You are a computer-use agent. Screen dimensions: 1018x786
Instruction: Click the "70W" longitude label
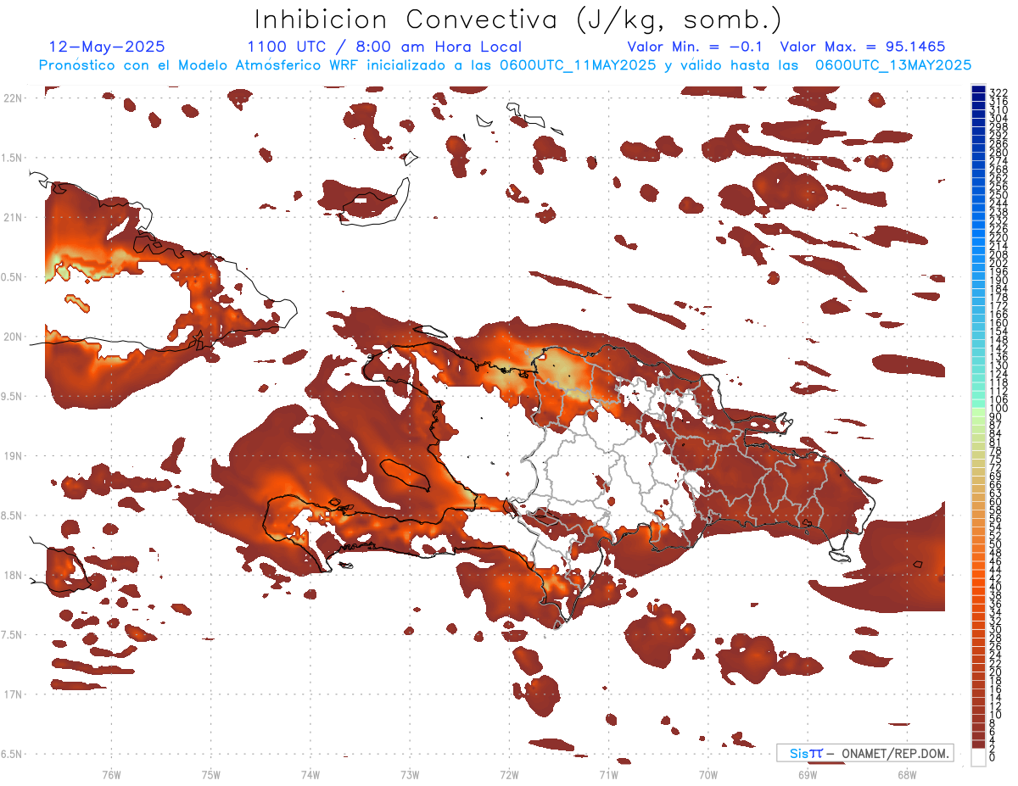click(708, 774)
